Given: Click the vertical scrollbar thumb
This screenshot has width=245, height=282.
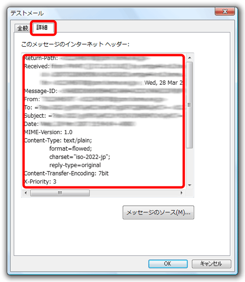Looking at the screenshot, I should [x=189, y=105].
